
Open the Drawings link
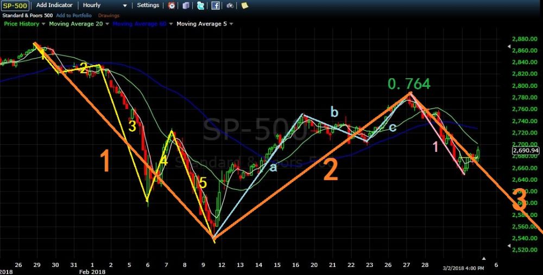(x=109, y=15)
